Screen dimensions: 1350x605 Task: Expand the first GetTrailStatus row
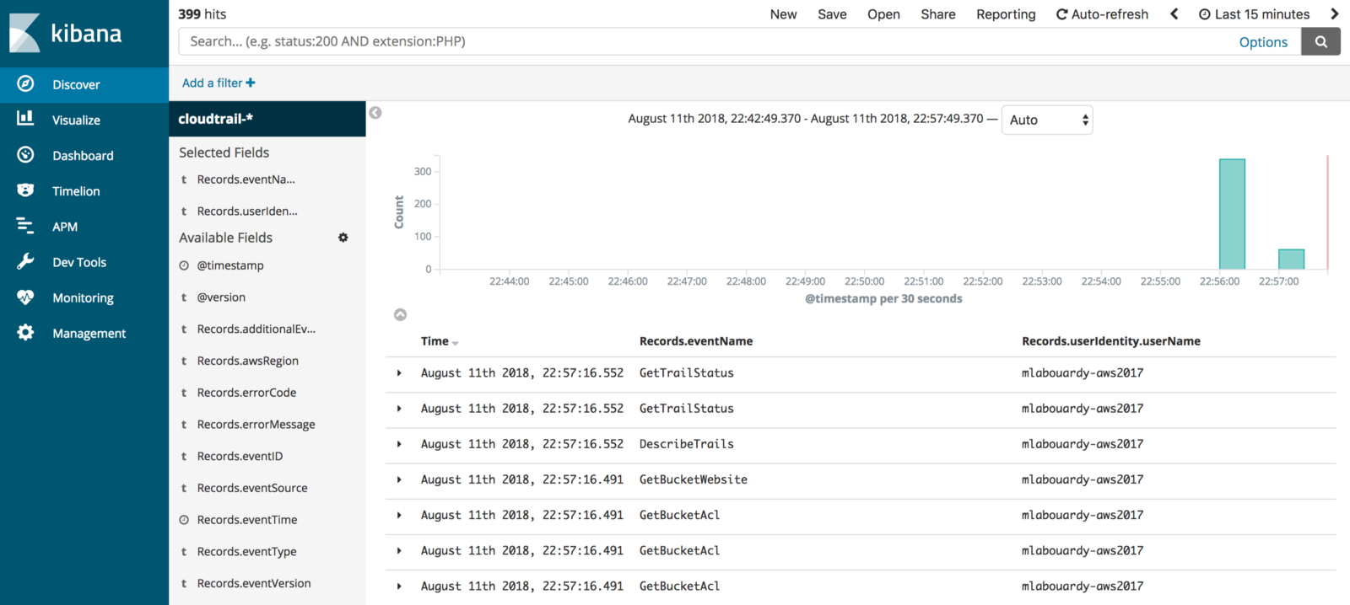click(x=399, y=373)
